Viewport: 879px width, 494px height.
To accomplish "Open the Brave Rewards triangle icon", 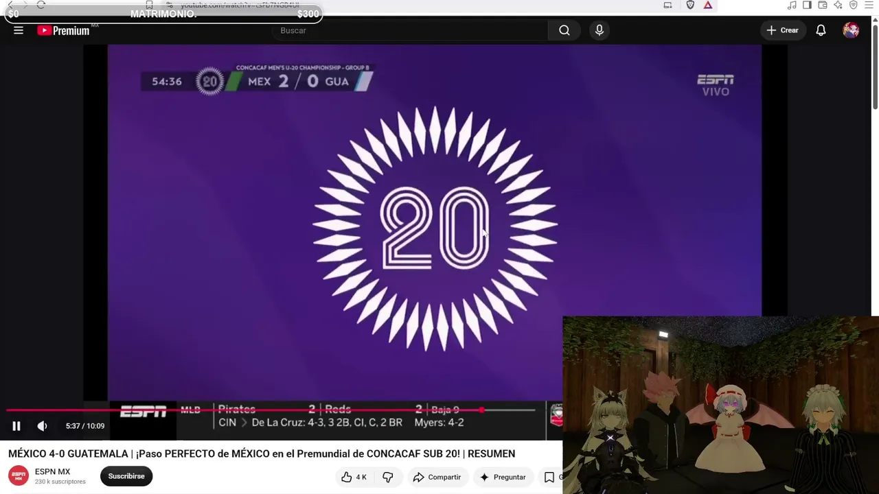I will coord(708,5).
